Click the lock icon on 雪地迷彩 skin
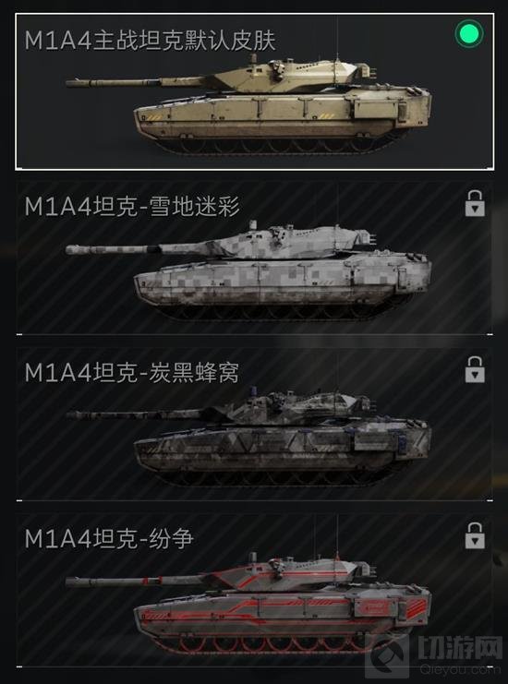 475,204
